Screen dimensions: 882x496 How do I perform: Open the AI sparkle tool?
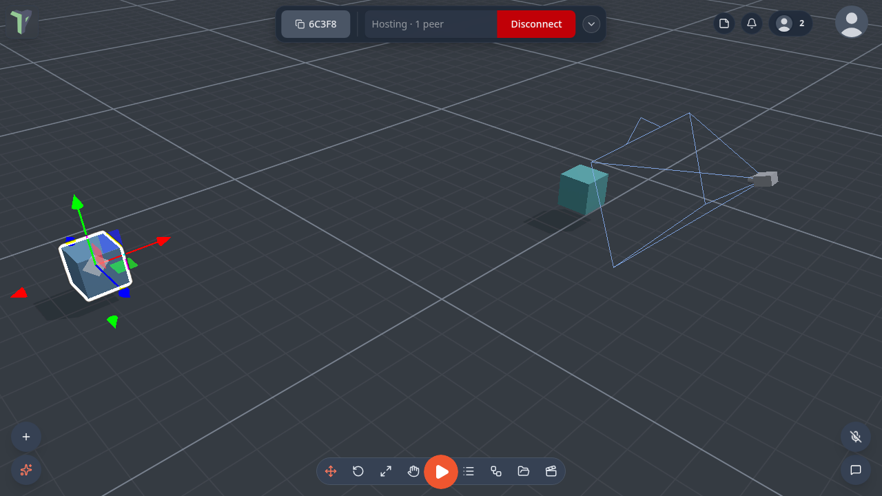point(26,471)
